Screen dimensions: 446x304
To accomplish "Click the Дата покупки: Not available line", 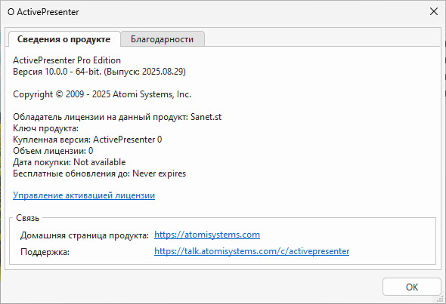I will (69, 162).
